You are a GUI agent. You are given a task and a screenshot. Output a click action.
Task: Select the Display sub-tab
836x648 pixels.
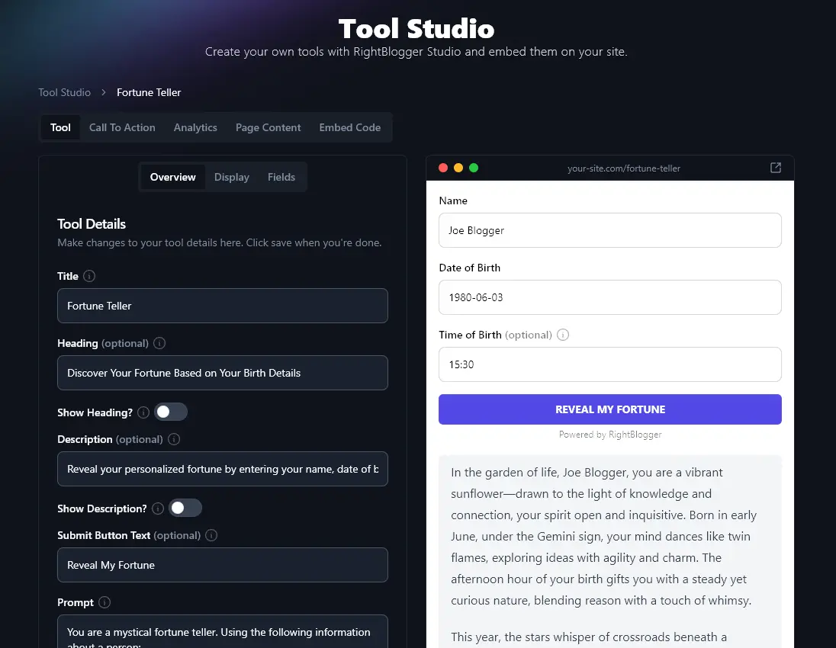coord(232,177)
